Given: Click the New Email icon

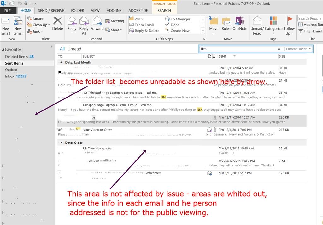Looking at the screenshot, I should pos(6,26).
